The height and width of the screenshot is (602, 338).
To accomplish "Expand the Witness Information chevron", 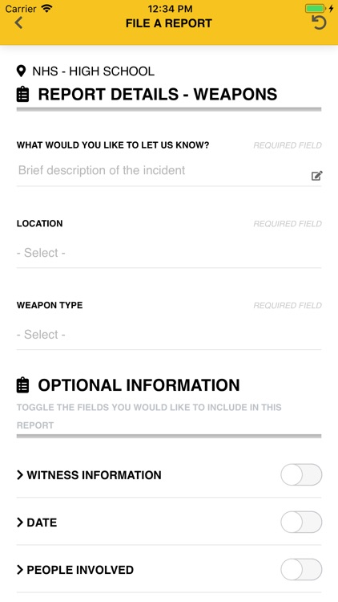I will pyautogui.click(x=20, y=475).
